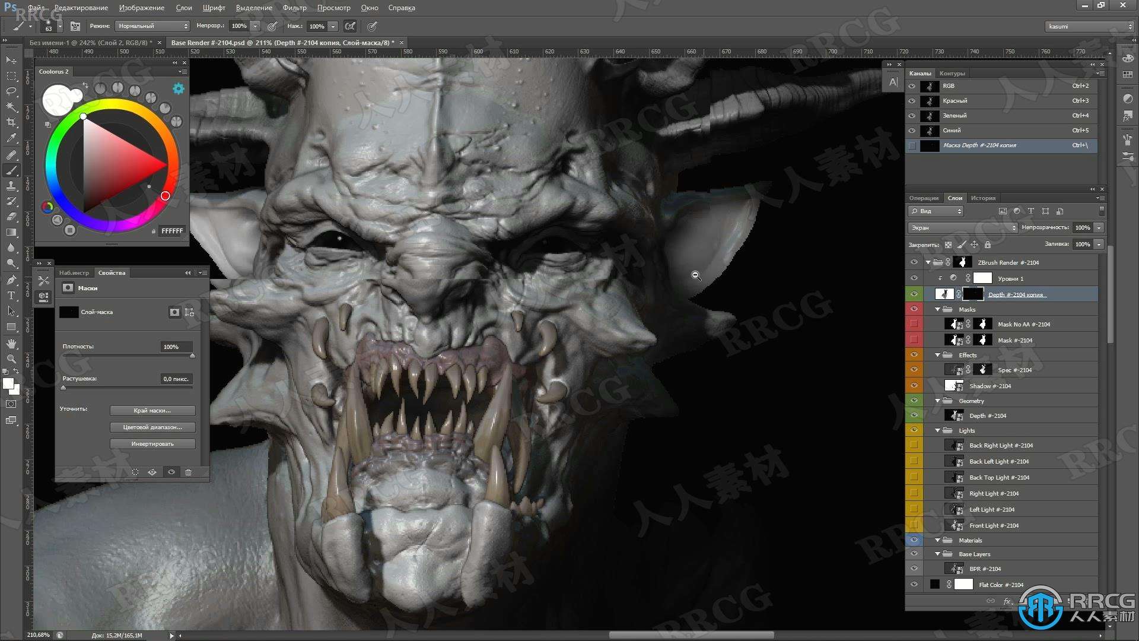Collapse the Effects layer group
The width and height of the screenshot is (1139, 641).
pyautogui.click(x=938, y=355)
